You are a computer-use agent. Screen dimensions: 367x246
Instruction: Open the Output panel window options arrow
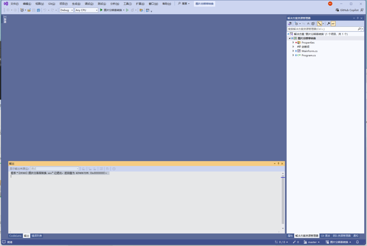[x=275, y=164]
